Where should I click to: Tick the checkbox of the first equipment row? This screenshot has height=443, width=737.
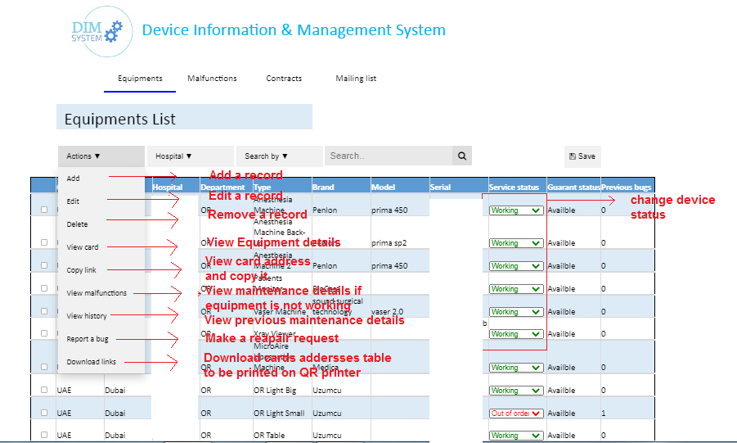pyautogui.click(x=44, y=210)
